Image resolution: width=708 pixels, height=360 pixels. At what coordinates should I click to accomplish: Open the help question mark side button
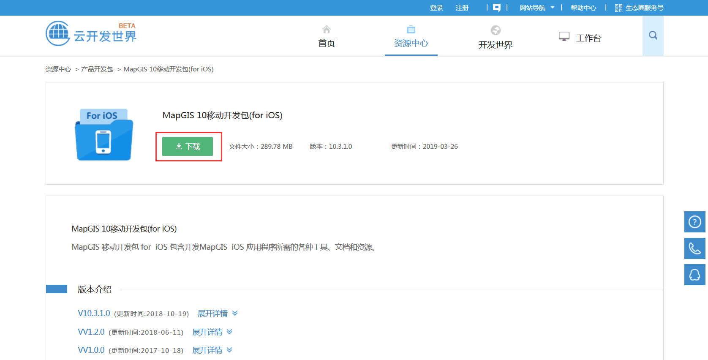coord(695,222)
